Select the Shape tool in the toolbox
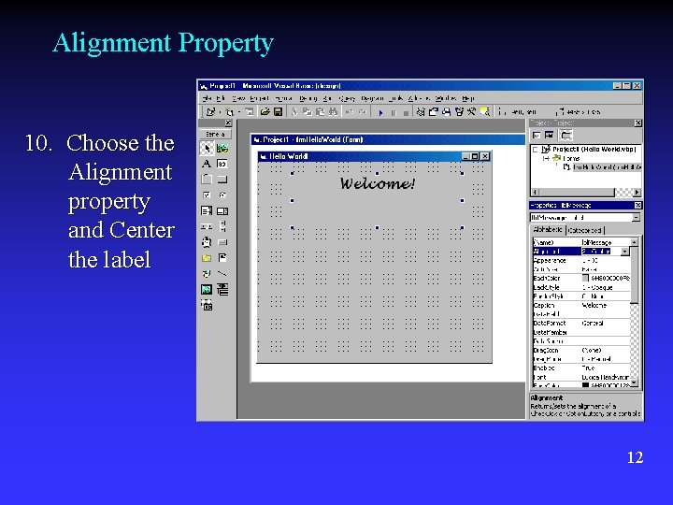The image size is (673, 505). (207, 273)
